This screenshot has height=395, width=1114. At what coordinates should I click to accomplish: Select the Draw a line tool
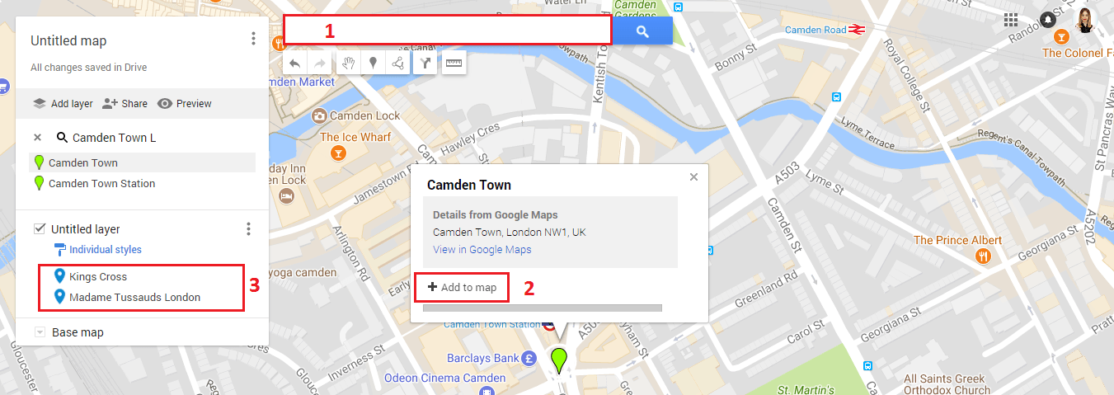click(x=398, y=63)
